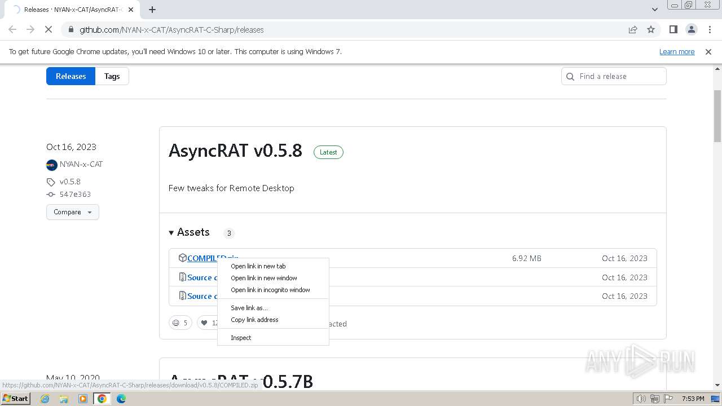
Task: Open the Chrome side panel icon
Action: point(673,30)
